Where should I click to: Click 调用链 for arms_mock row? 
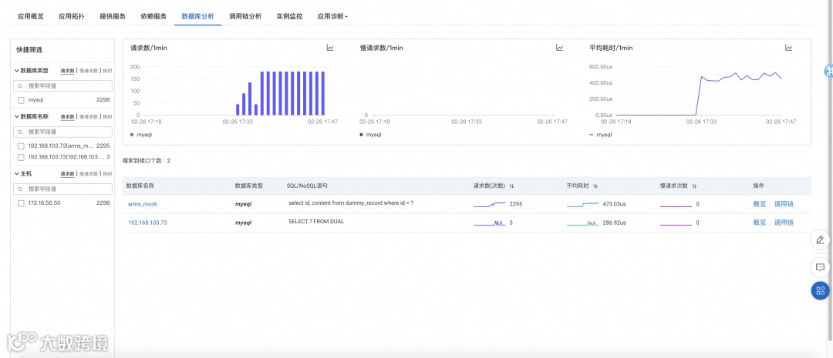tap(784, 204)
